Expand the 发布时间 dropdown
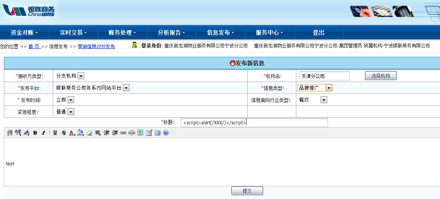Viewport: 440px width, 199px height. click(71, 100)
